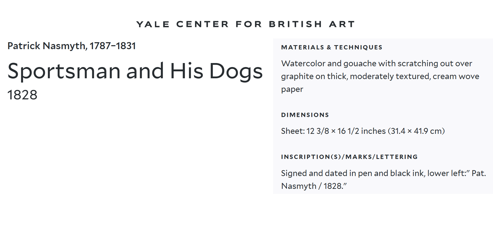Image resolution: width=493 pixels, height=230 pixels.
Task: Click the sheet size measurement text
Action: [x=363, y=131]
